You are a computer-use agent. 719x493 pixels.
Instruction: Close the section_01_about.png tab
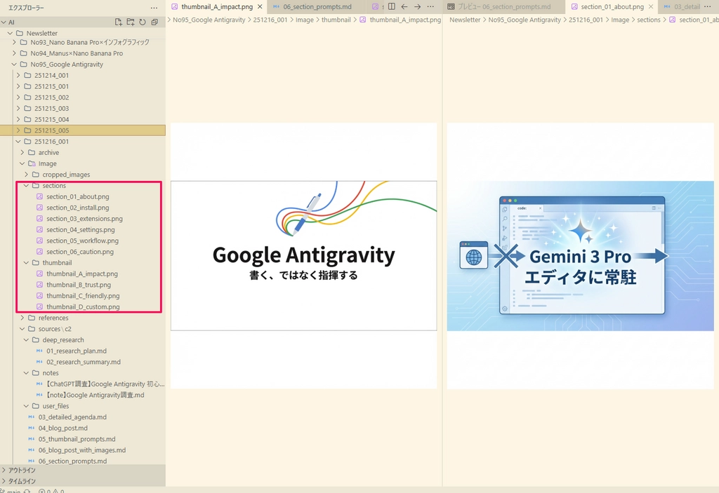651,6
